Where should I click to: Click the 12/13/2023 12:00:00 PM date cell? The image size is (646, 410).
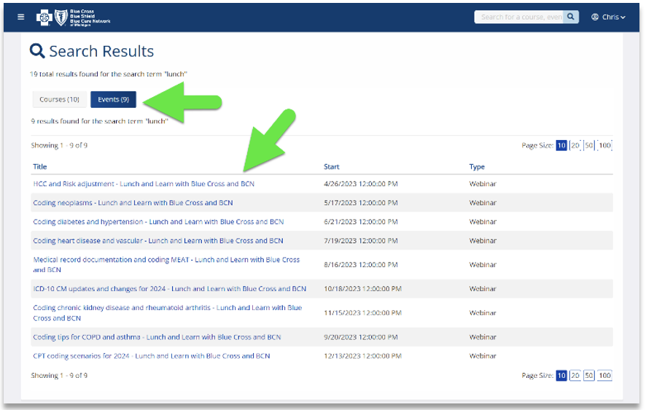362,356
